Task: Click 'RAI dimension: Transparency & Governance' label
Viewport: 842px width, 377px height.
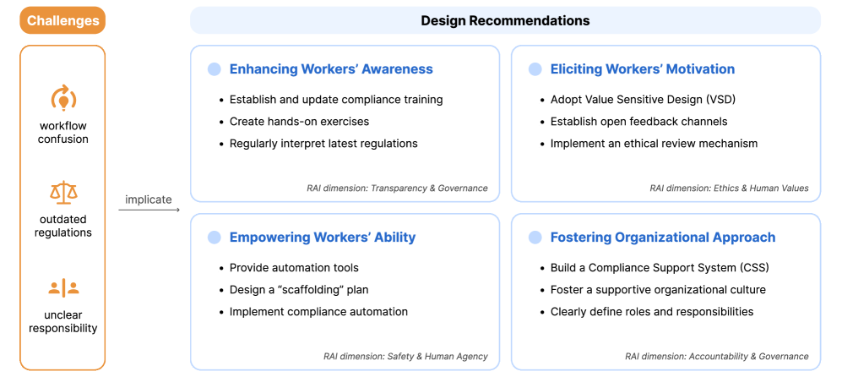Action: [397, 188]
